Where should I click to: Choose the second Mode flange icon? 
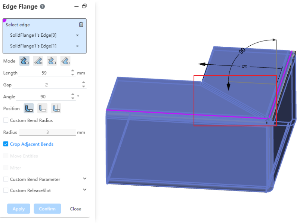38,61
